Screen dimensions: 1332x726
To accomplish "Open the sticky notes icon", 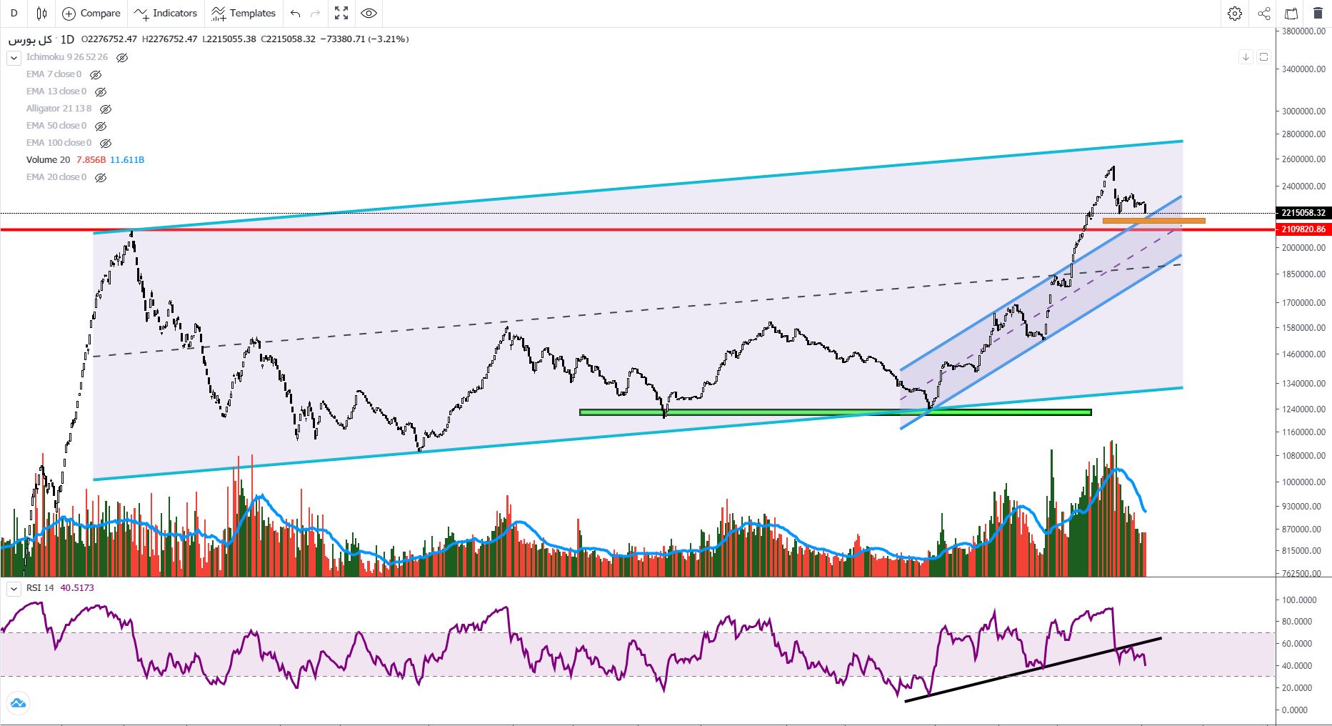I will tap(1291, 14).
